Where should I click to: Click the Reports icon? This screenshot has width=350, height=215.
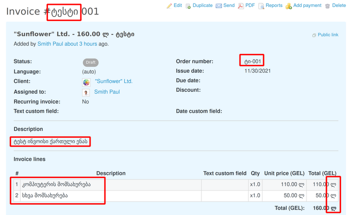260,6
